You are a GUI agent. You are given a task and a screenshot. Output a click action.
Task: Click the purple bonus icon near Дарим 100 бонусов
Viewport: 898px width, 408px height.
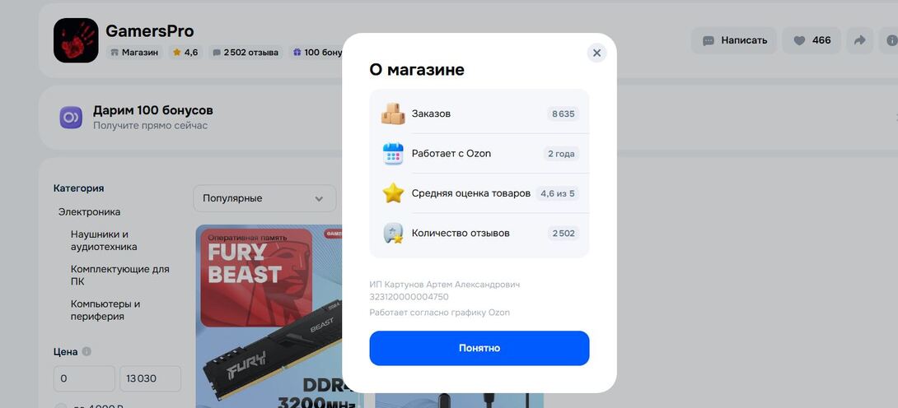[x=71, y=117]
